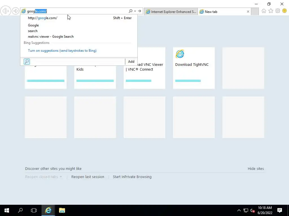This screenshot has height=216, width=289.
Task: Switch to Internet Explorer Enhanced Security tab
Action: (x=171, y=12)
